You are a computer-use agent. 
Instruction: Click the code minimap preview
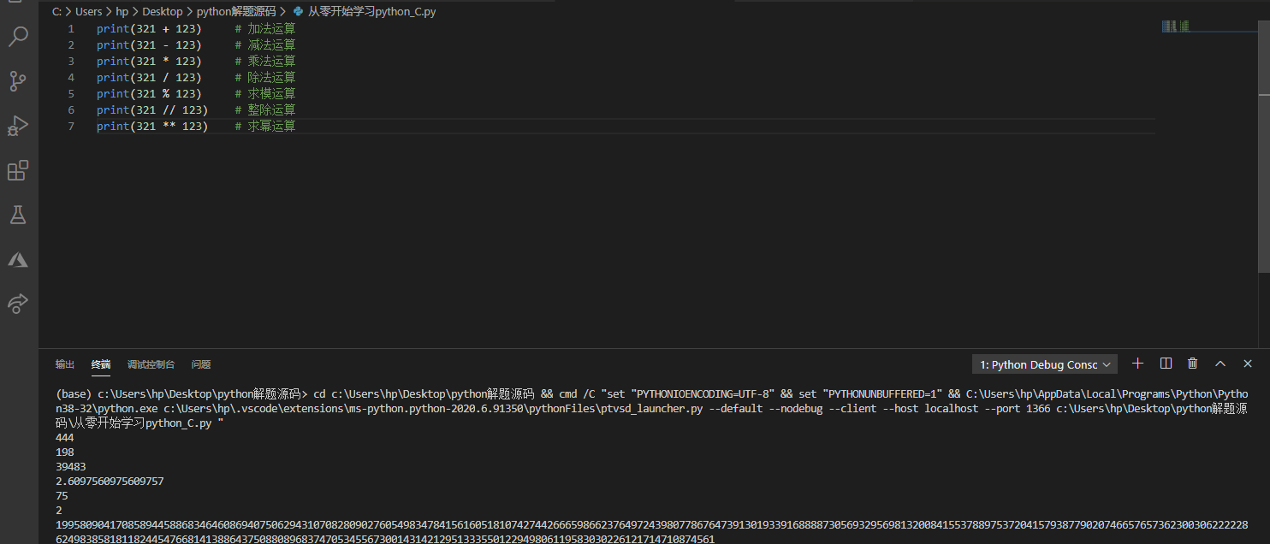coord(1176,27)
